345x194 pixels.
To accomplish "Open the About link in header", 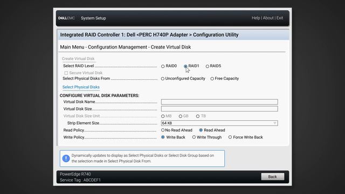I will 268,18.
